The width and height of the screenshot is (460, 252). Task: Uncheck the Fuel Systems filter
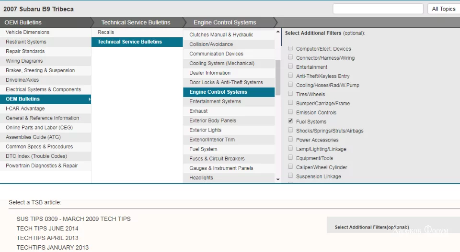pos(290,121)
